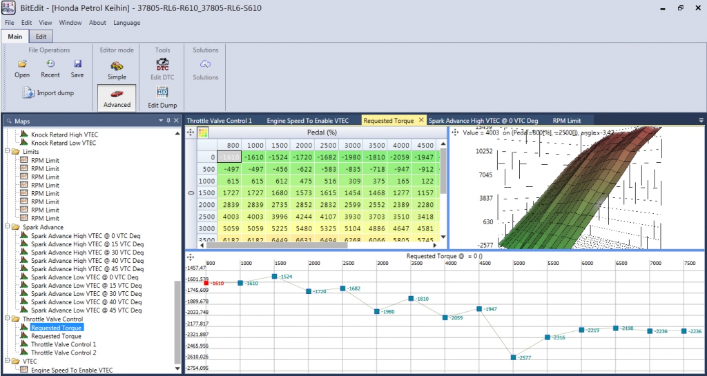This screenshot has width=707, height=376.
Task: Select Engine Speed To Enable VTEC in tree
Action: click(72, 370)
